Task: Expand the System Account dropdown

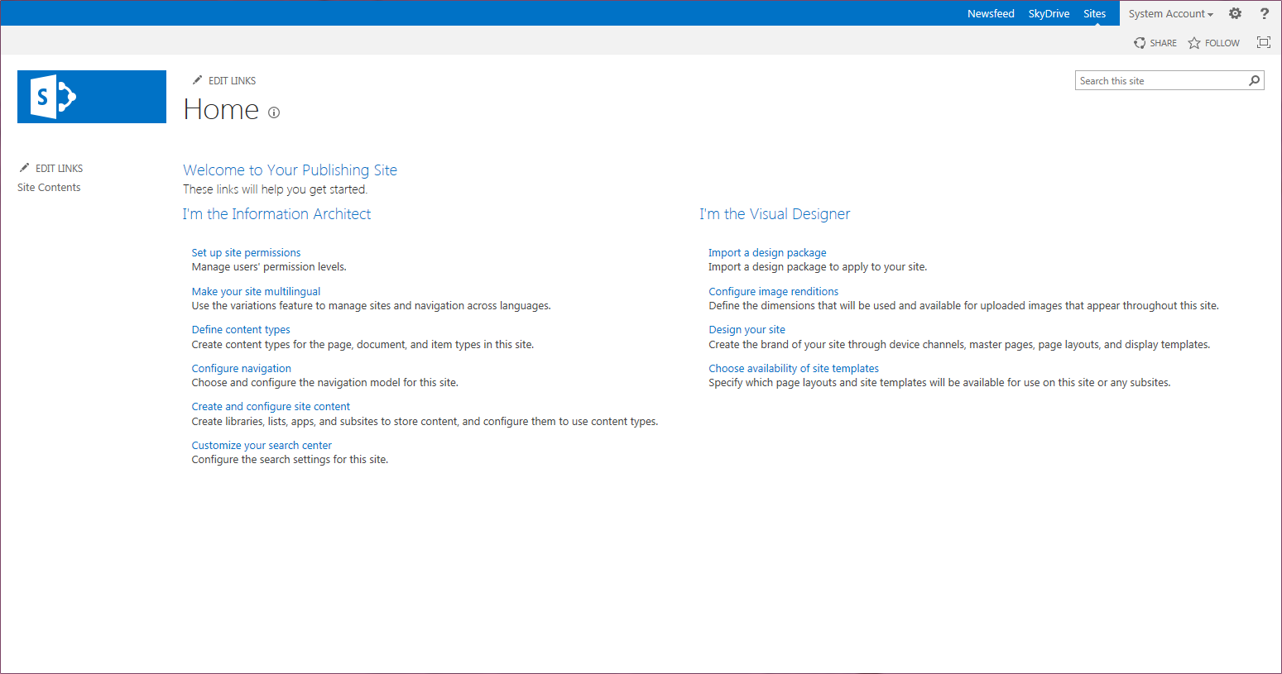Action: tap(1170, 13)
